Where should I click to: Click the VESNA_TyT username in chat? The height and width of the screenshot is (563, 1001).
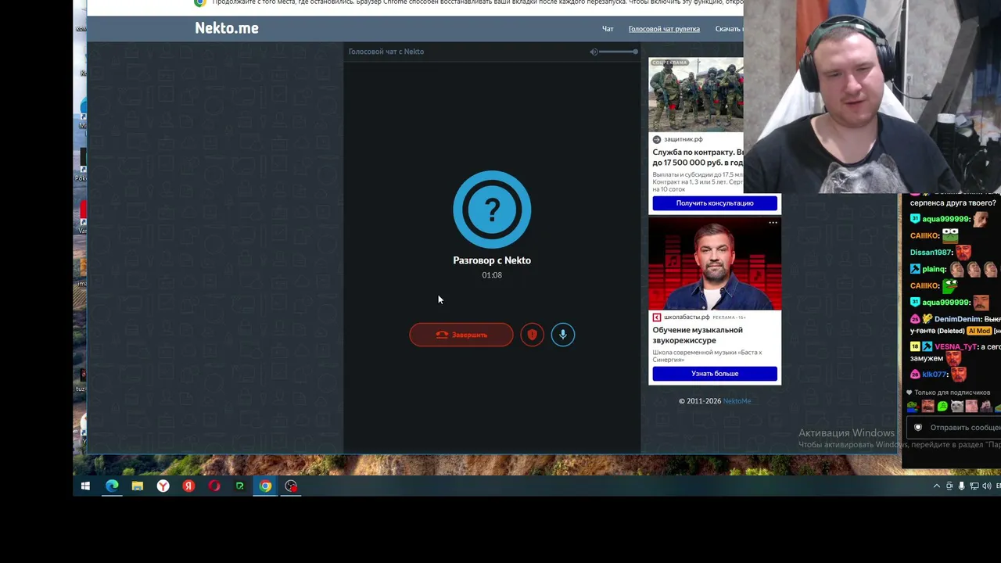tap(956, 346)
